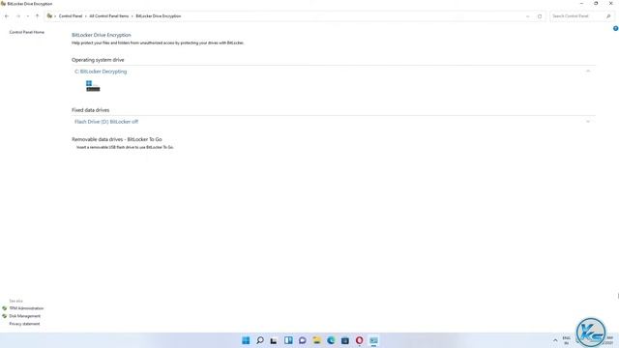The height and width of the screenshot is (348, 619).
Task: Open Microsoft Store from the taskbar
Action: 345,340
